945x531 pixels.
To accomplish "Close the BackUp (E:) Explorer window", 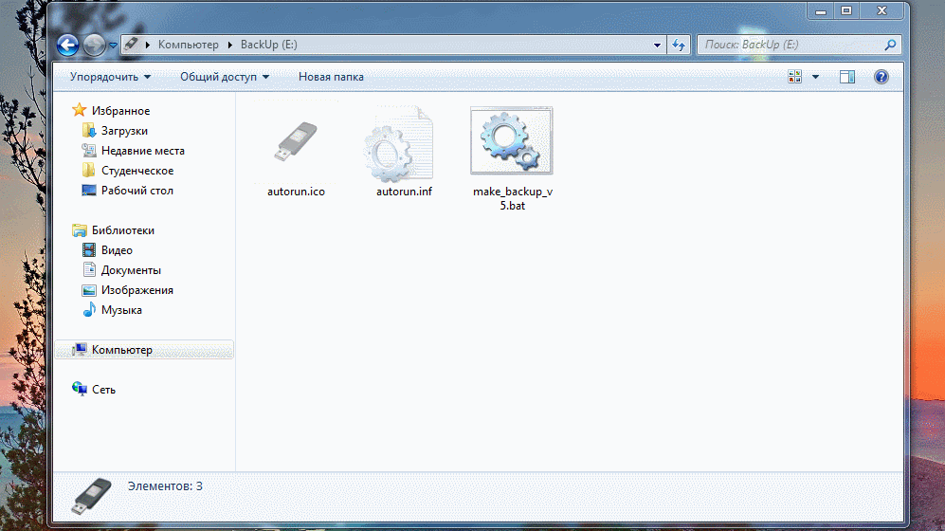I will point(881,10).
